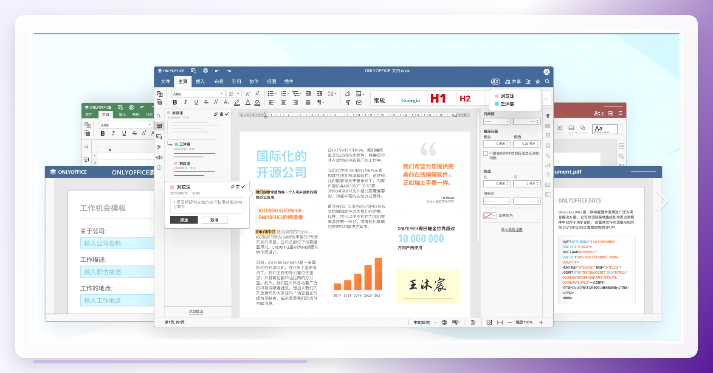This screenshot has width=713, height=373.
Task: Redo the action in the document editor
Action: click(x=228, y=71)
